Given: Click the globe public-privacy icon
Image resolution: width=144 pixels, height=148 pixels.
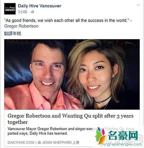Looking at the screenshot, I should click(32, 12).
